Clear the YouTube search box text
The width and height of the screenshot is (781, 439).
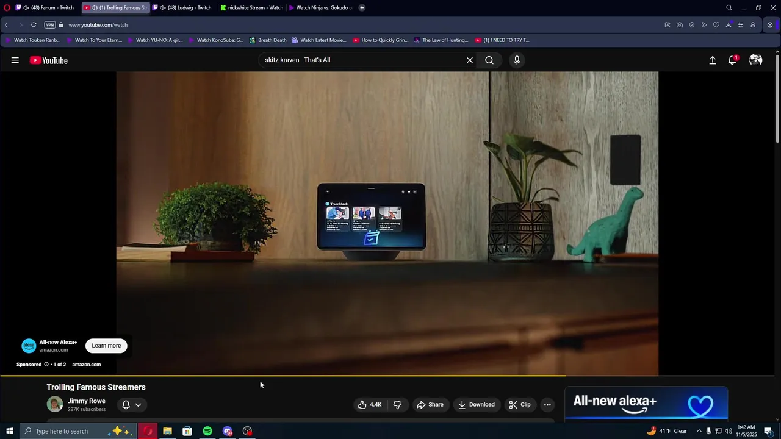point(470,60)
